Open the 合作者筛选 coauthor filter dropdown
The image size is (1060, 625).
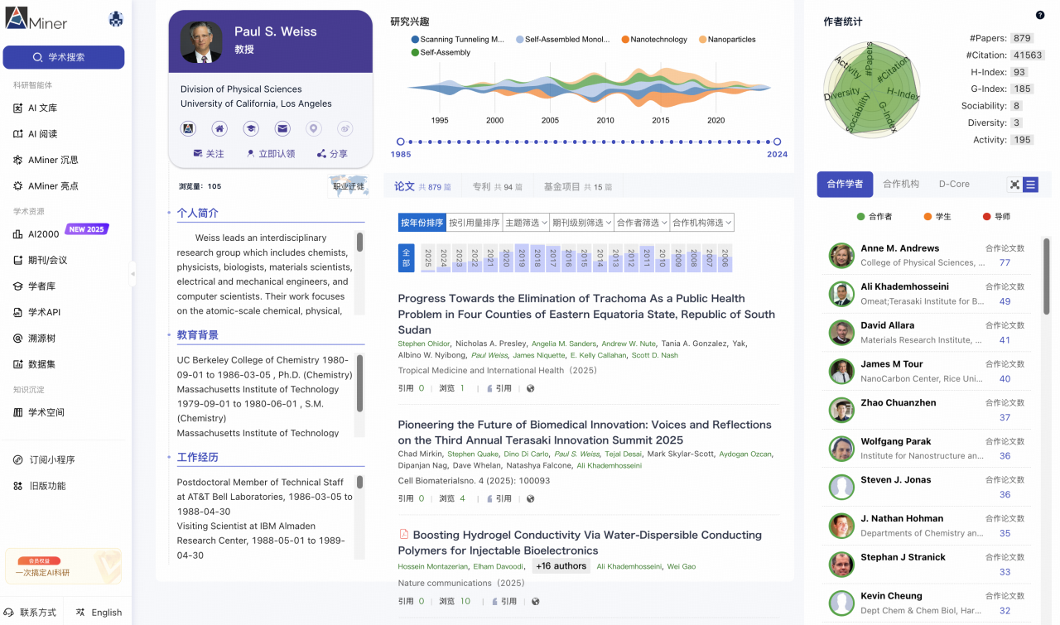click(x=642, y=223)
